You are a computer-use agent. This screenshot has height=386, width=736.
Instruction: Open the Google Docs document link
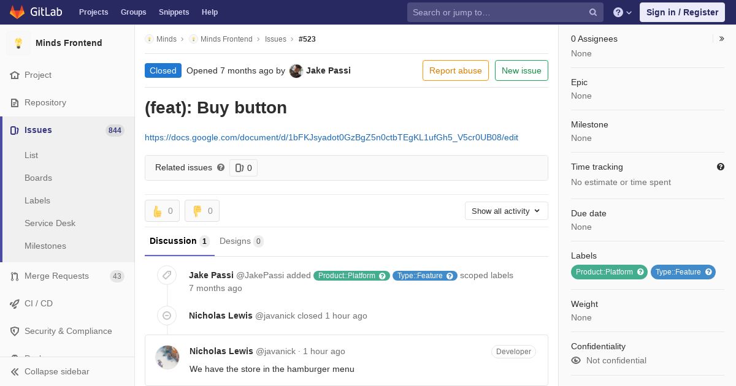click(x=331, y=137)
